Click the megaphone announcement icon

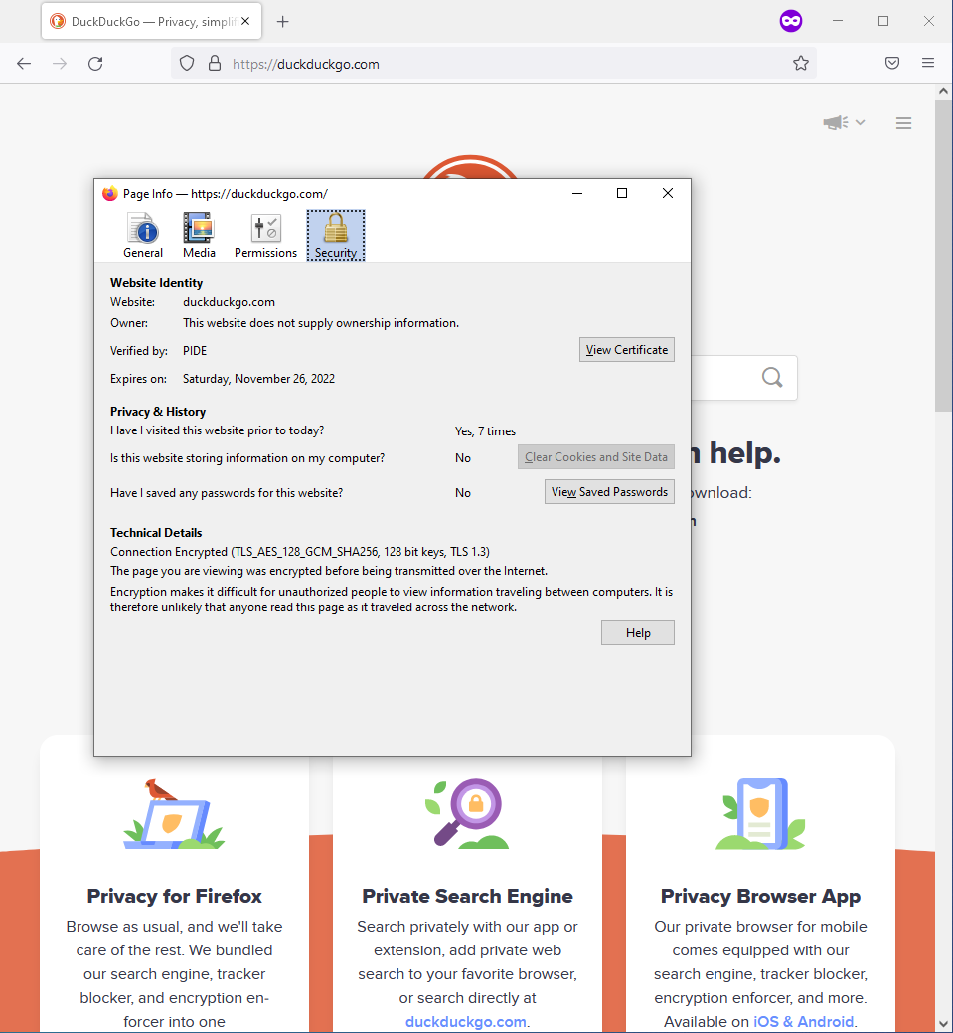(835, 122)
